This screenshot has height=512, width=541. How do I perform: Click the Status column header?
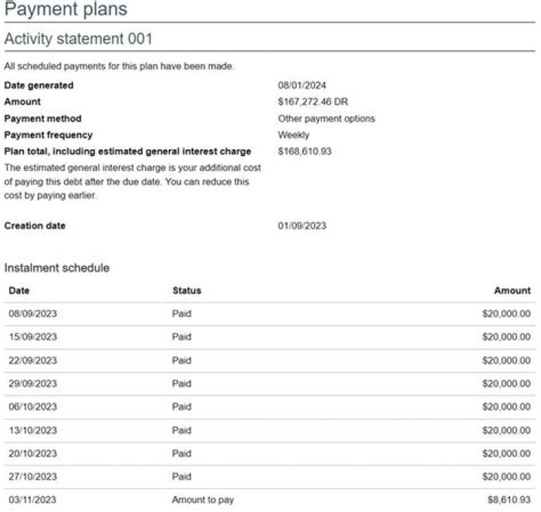click(x=186, y=291)
